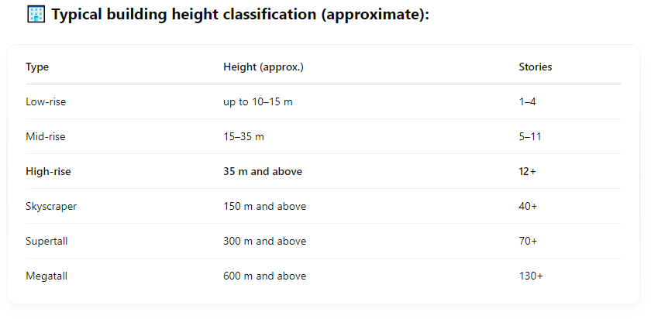Click the 'Mid-rise' row label
651x319 pixels.
45,136
